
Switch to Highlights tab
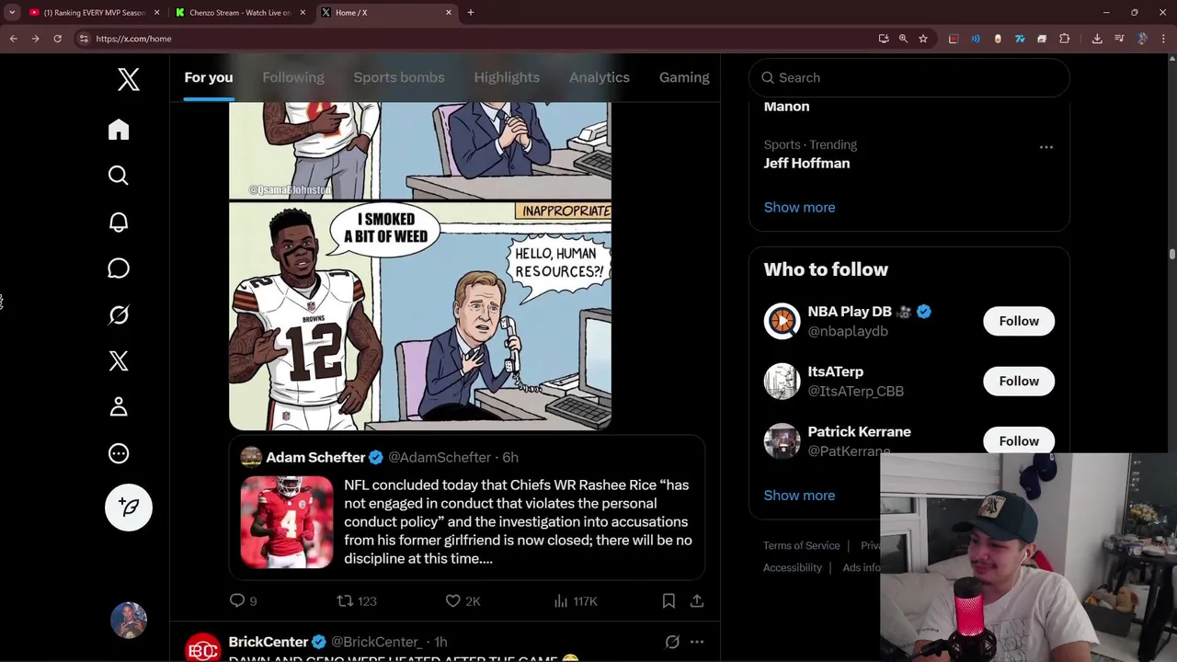click(507, 77)
